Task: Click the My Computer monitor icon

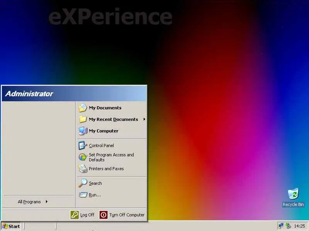Action: tap(83, 131)
